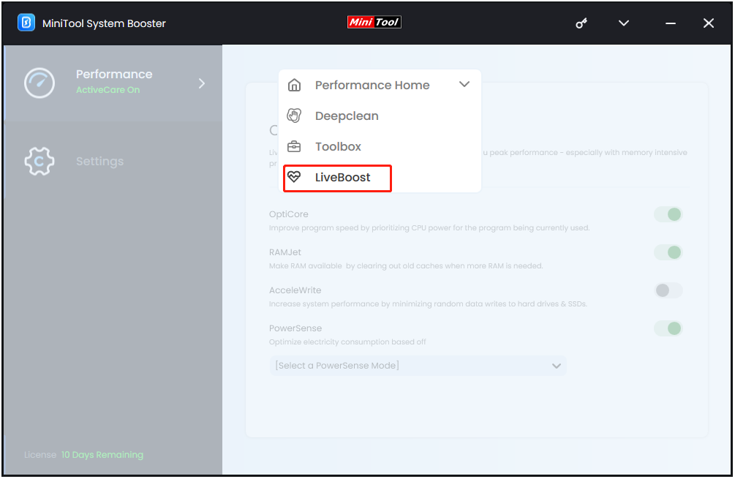Screen dimensions: 735x479
Task: Click the MiniTool System Booster app logo
Action: [26, 23]
